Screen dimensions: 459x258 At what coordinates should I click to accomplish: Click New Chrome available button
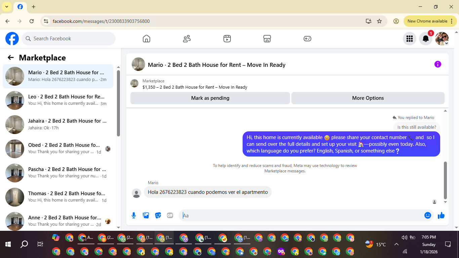430,21
